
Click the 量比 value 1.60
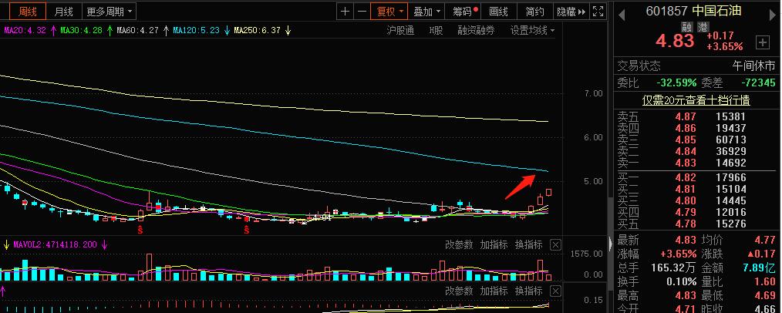[x=765, y=281]
